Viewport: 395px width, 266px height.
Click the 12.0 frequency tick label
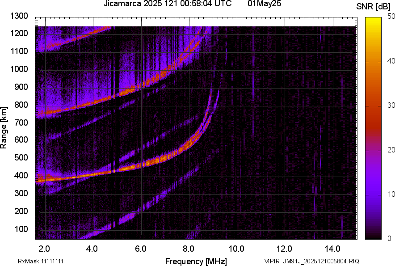click(285, 249)
